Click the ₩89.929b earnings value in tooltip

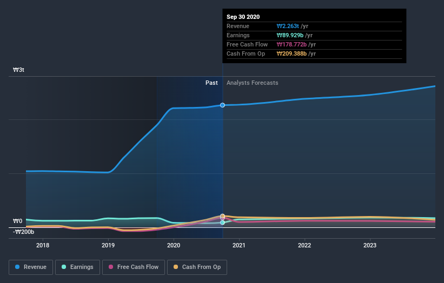coord(290,35)
